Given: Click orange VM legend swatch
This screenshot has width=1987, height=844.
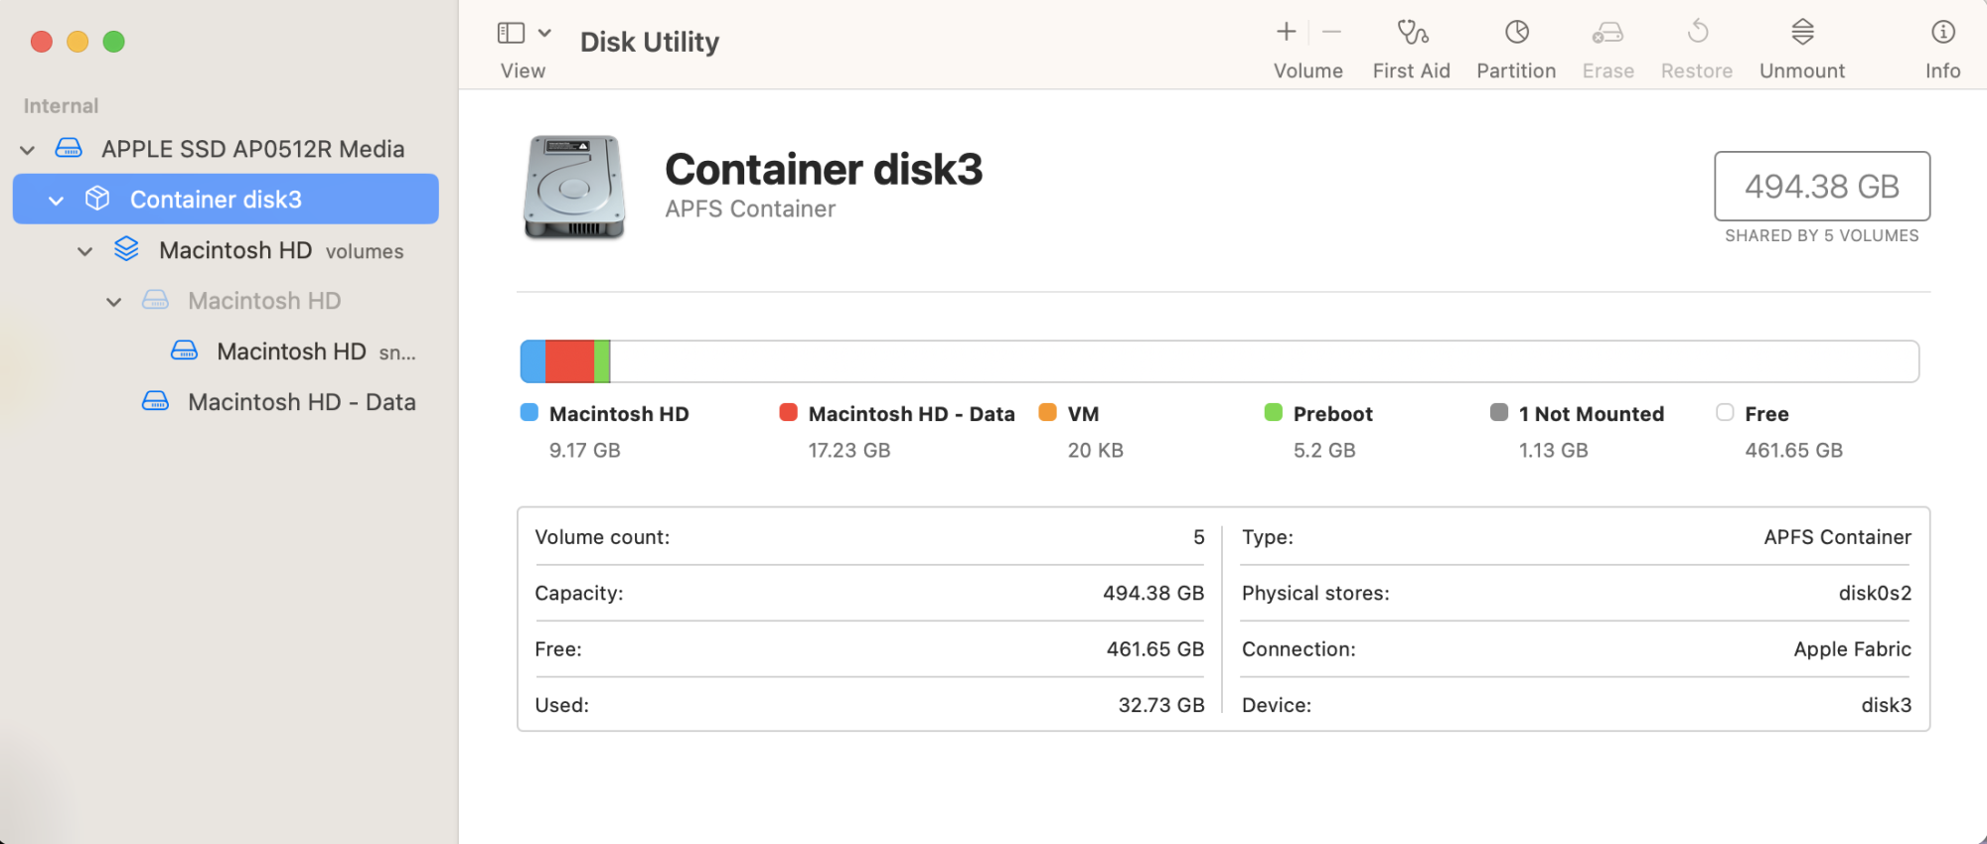Looking at the screenshot, I should pos(1047,412).
